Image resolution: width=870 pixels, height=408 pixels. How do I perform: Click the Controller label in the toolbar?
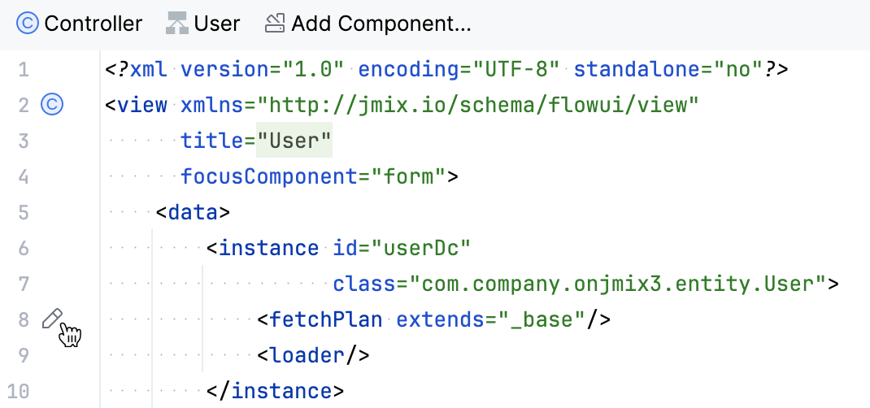click(x=94, y=24)
